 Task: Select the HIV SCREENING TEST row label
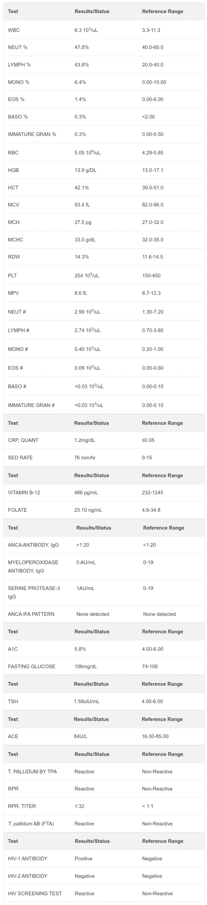click(35, 893)
